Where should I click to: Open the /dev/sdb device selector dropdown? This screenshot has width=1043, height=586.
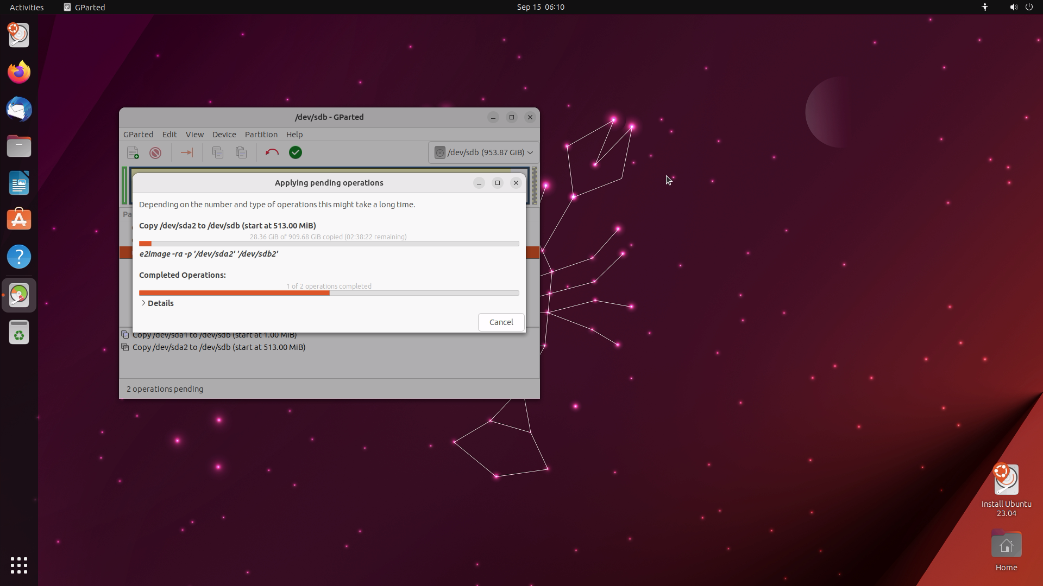click(483, 152)
